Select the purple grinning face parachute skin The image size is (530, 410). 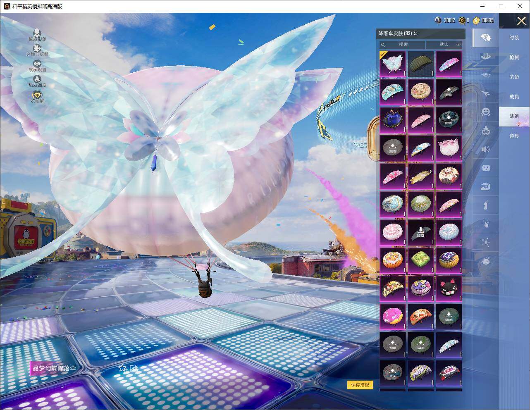point(421,288)
